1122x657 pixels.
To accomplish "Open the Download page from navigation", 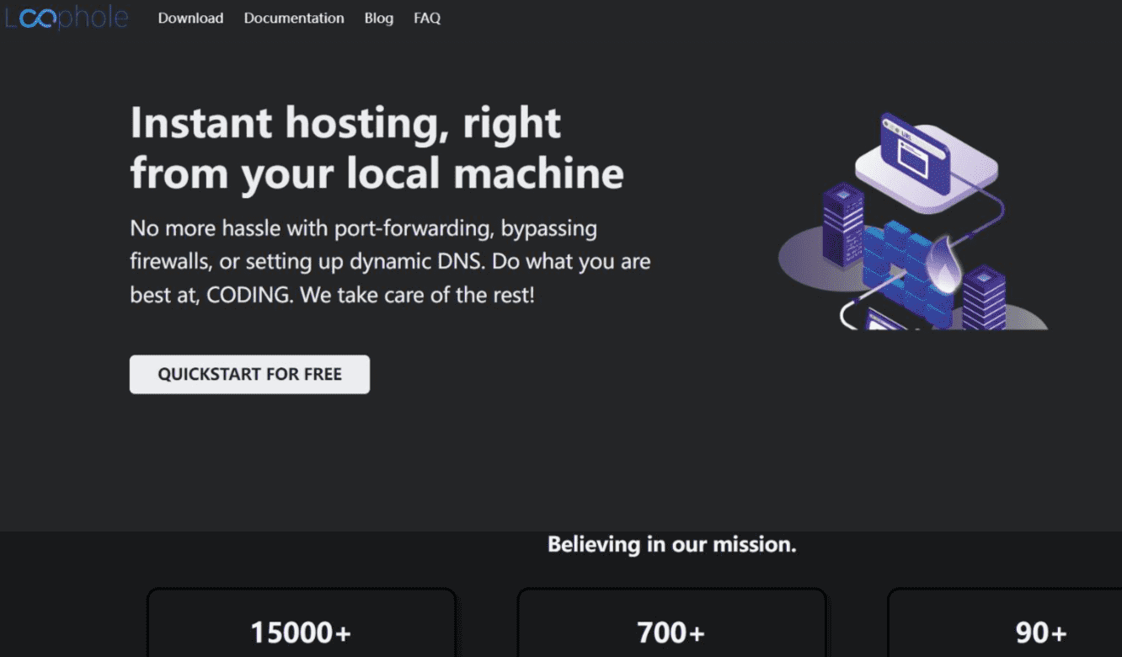I will 190,18.
